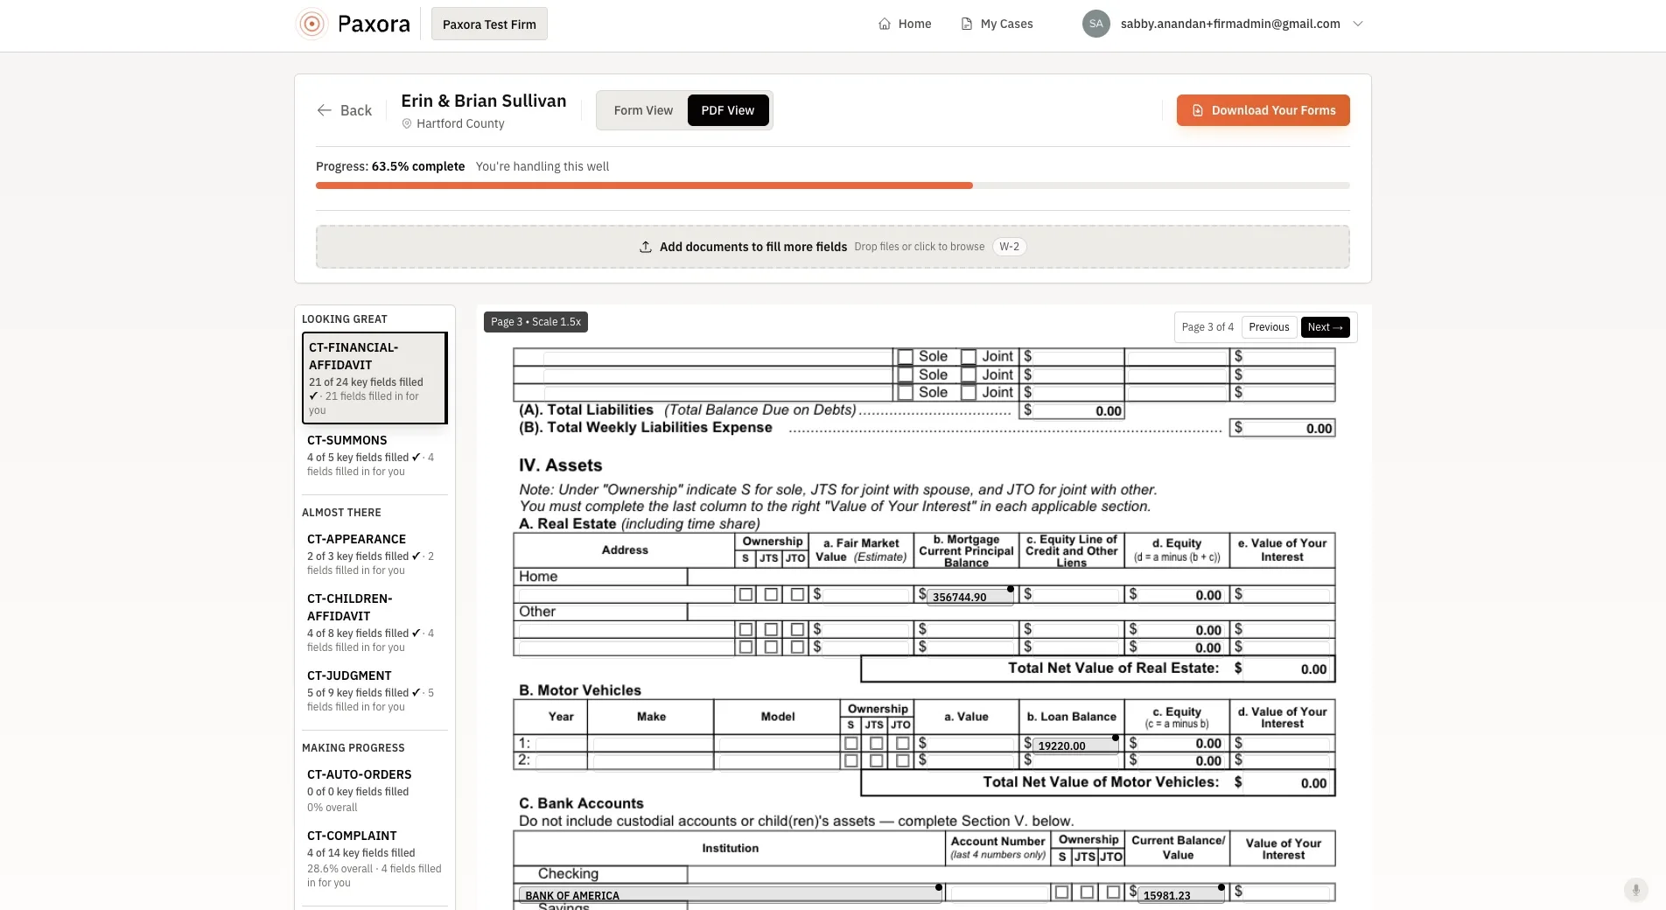The height and width of the screenshot is (910, 1666).
Task: Select CT-CHILDREN-AFFIDAVIT in the sidebar
Action: 374,622
